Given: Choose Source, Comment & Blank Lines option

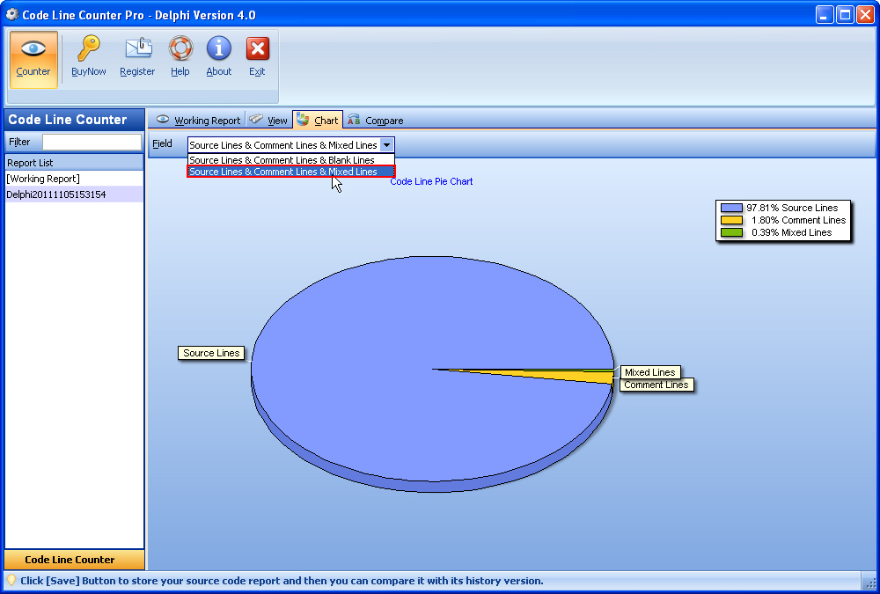Looking at the screenshot, I should point(282,160).
